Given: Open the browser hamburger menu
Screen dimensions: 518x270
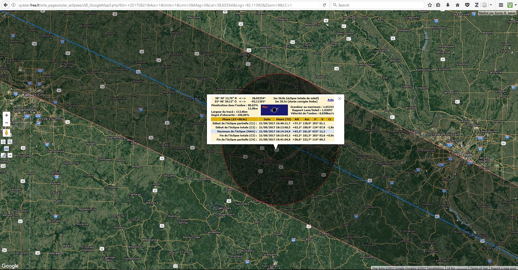Looking at the screenshot, I should click(x=501, y=5).
